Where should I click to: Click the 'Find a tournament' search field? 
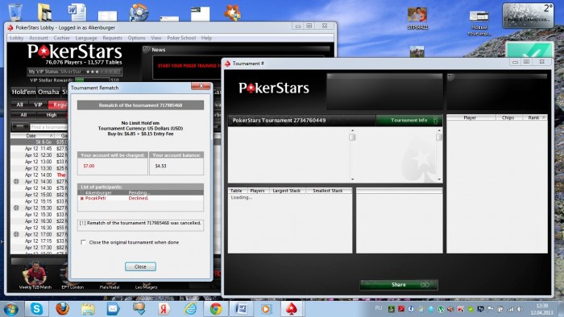pos(48,127)
